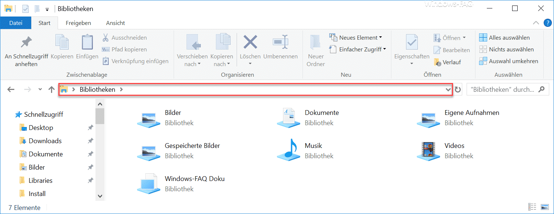The width and height of the screenshot is (554, 214).
Task: Open the address bar history dropdown
Action: coord(448,90)
